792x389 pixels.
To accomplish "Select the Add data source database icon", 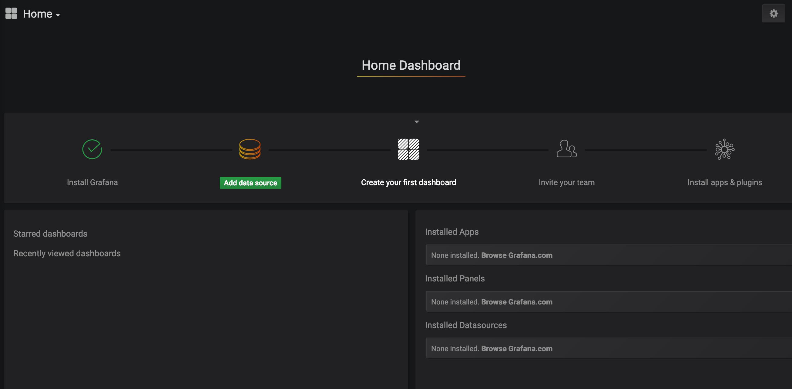I will click(x=250, y=149).
